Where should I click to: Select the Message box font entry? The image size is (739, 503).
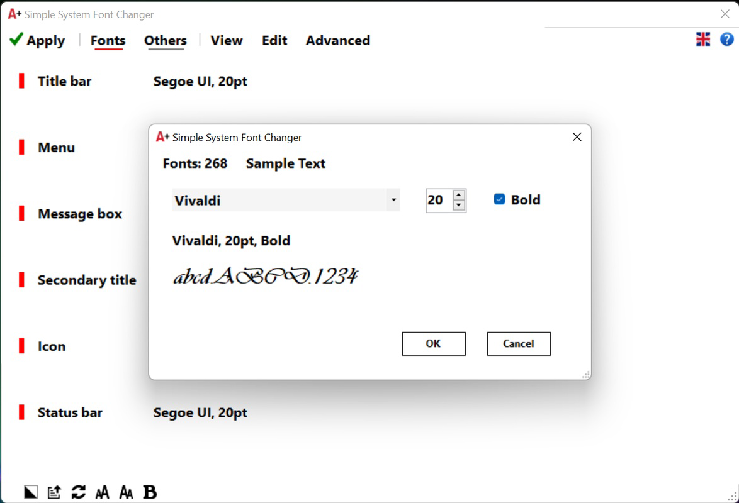coord(80,214)
